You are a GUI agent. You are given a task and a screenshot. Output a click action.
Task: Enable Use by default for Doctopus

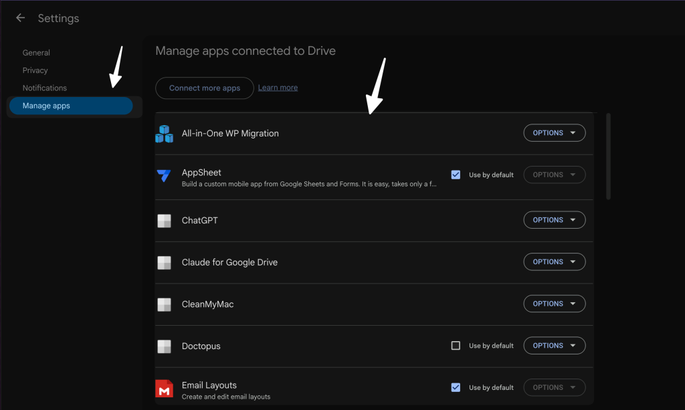456,345
